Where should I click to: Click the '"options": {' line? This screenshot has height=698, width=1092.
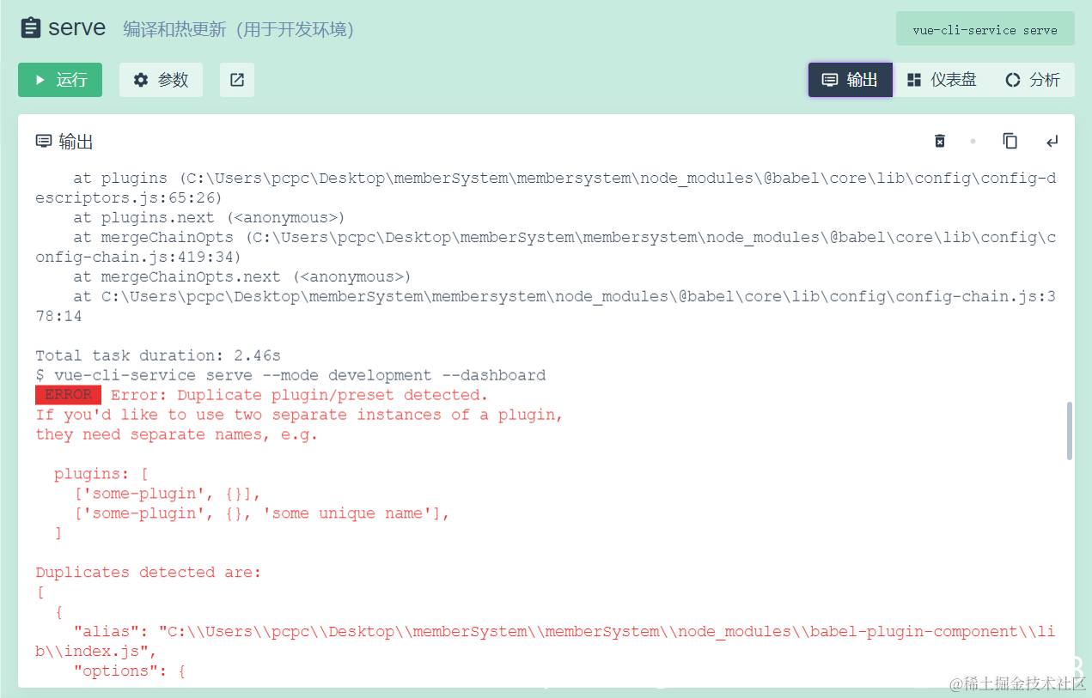tap(130, 671)
